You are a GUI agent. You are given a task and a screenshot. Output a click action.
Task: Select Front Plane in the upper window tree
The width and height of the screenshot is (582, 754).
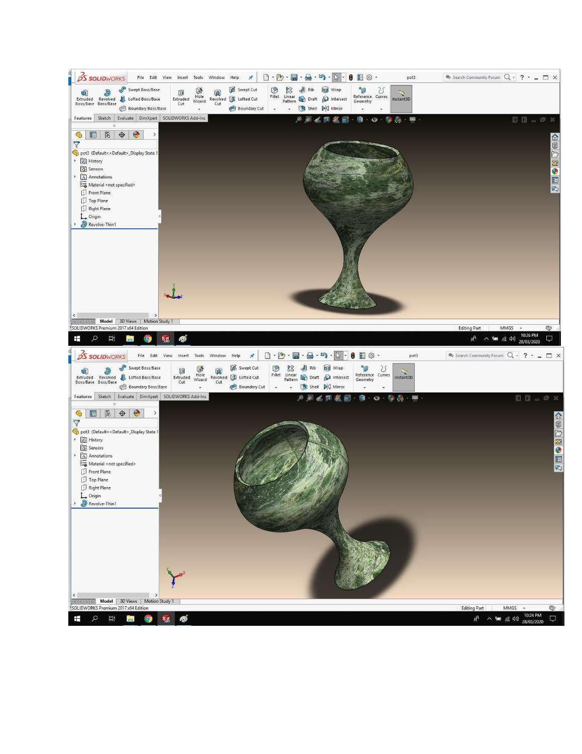(96, 193)
